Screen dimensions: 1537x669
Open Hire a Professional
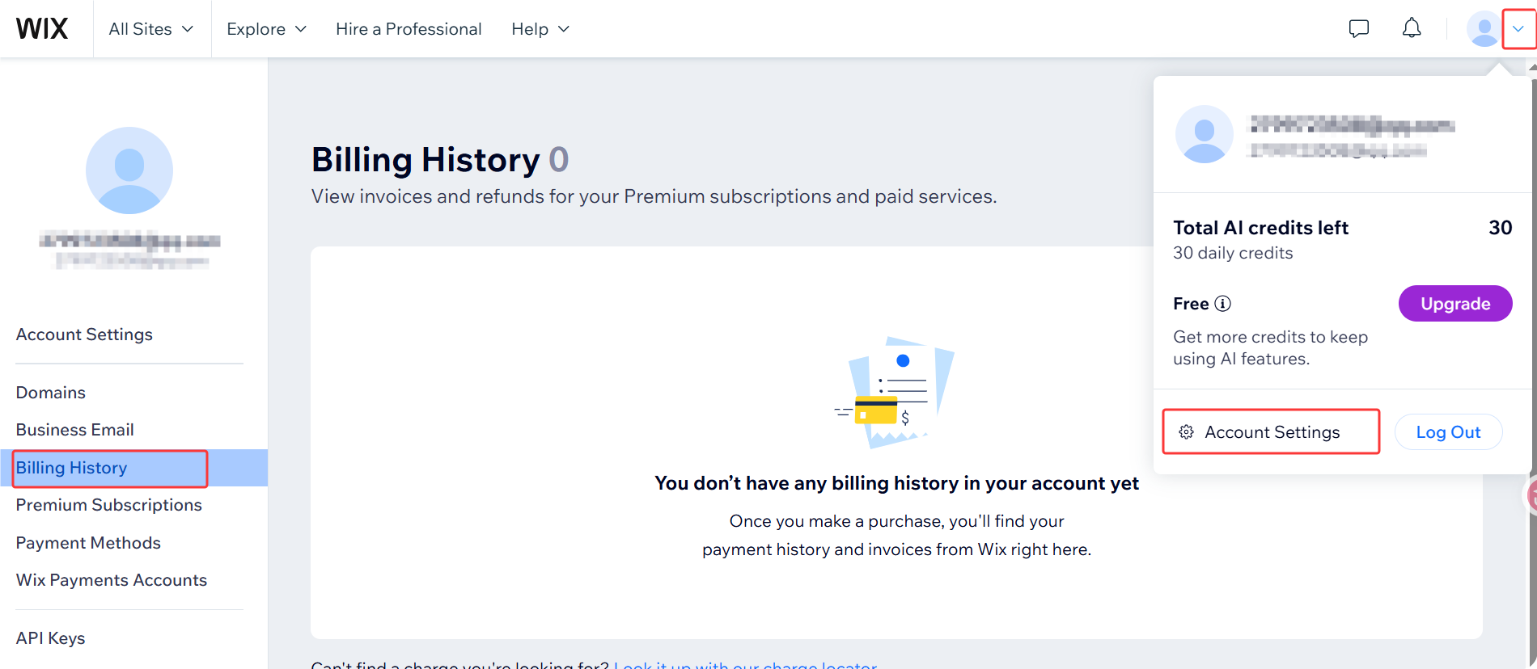(409, 29)
